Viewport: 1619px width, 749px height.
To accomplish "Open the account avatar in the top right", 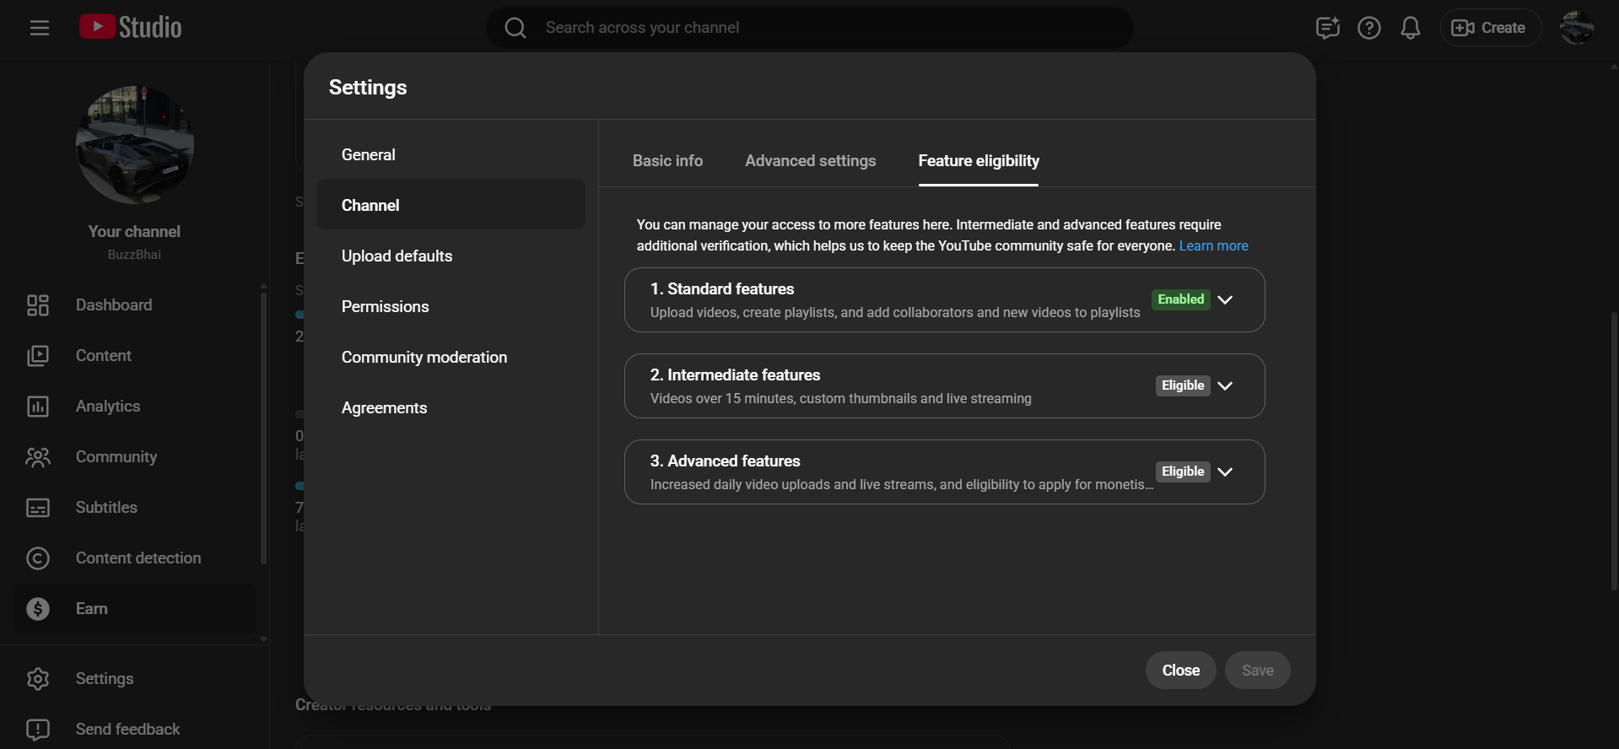I will point(1575,28).
